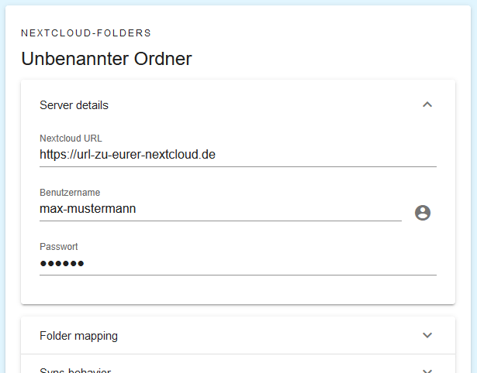This screenshot has height=373, width=477.
Task: Expand the Sync behavior chevron arrow
Action: tap(427, 369)
